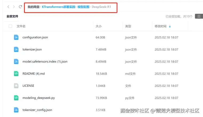Tick the select-all checkbox beside 文件名
Viewport: 203px width, 117px height.
click(10, 26)
